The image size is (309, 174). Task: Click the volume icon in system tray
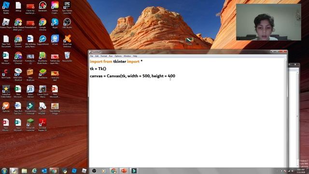tap(293, 171)
